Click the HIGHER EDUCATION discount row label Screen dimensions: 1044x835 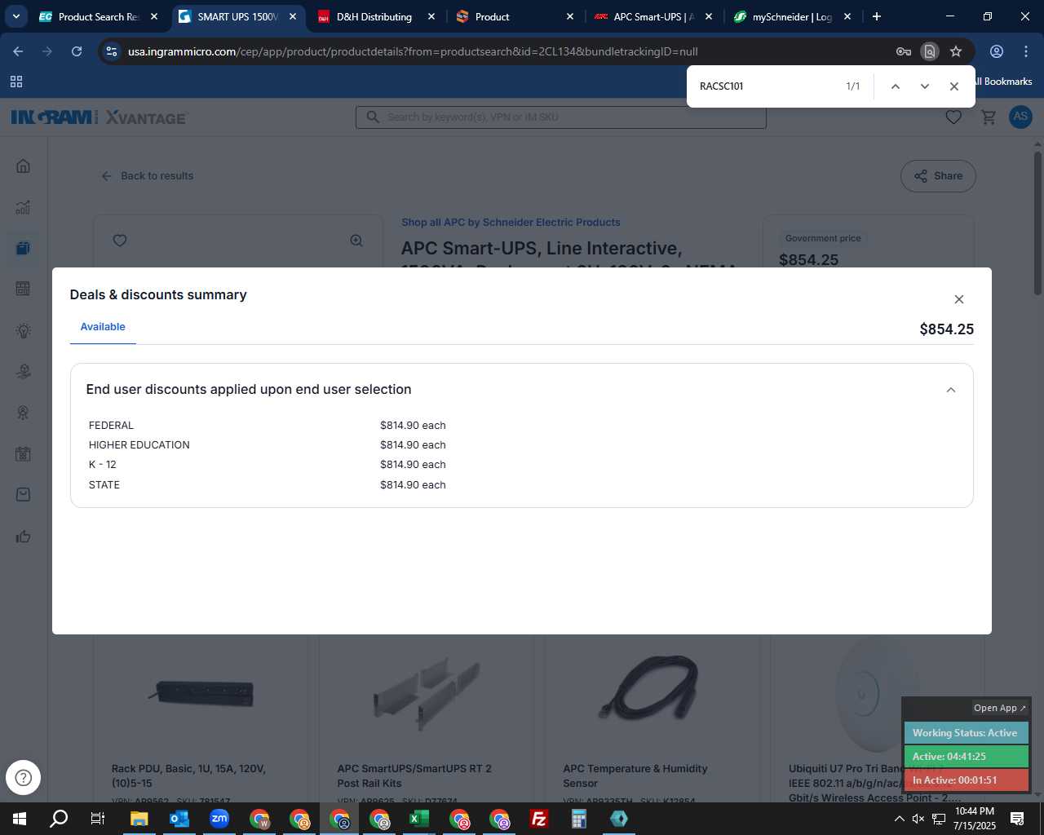(x=139, y=445)
